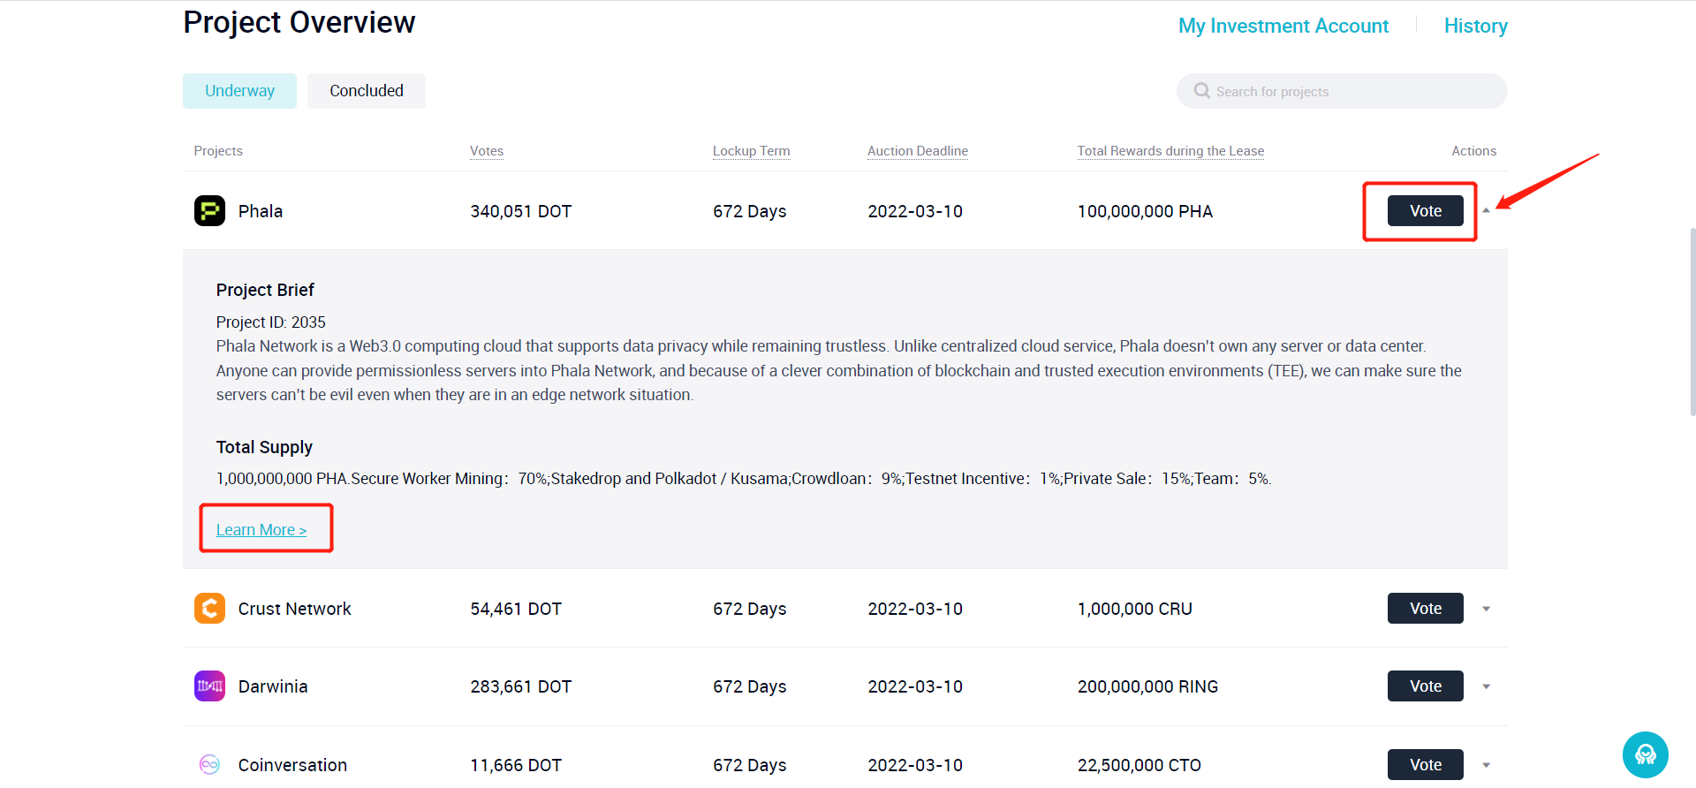Focus the Search for projects field
The height and width of the screenshot is (788, 1696).
tap(1342, 91)
